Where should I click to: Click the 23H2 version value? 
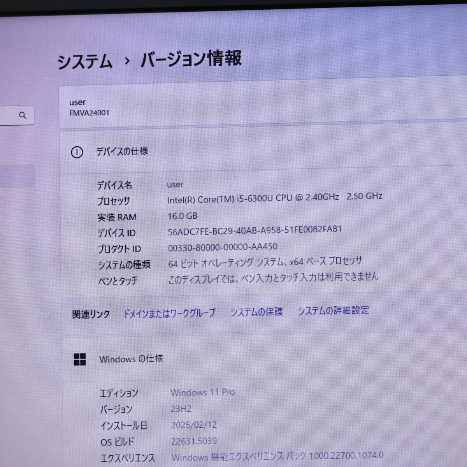click(x=181, y=409)
